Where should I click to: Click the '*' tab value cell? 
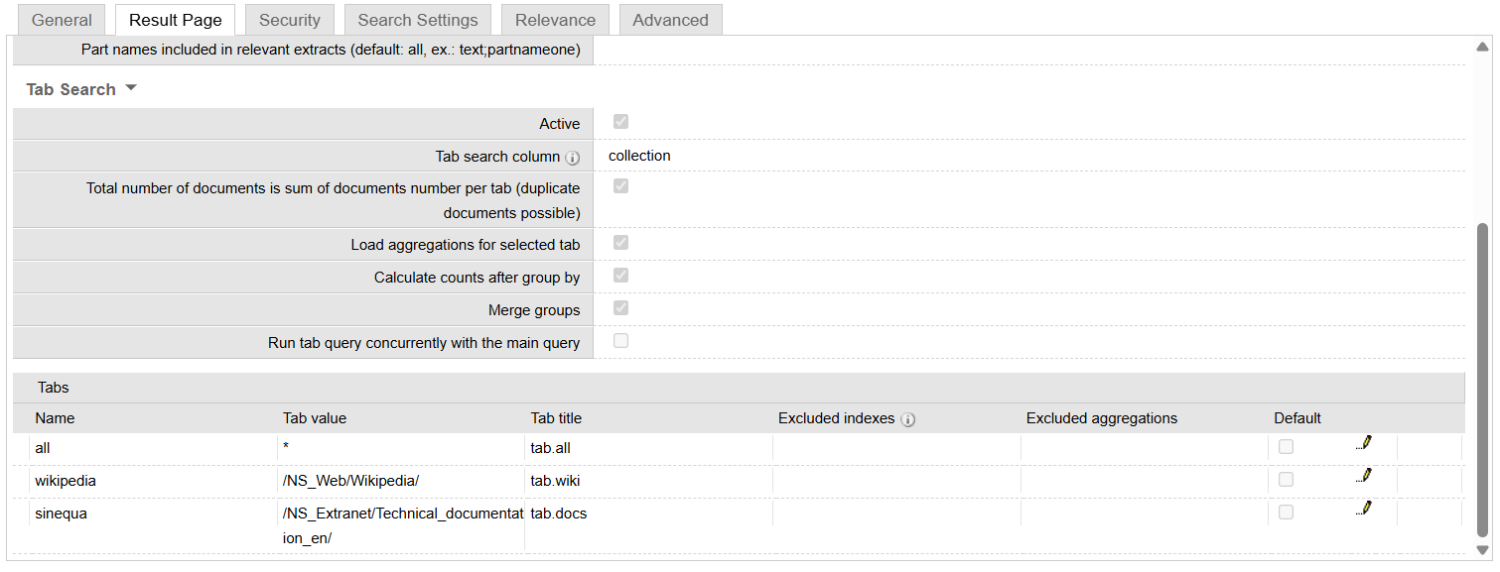(401, 448)
